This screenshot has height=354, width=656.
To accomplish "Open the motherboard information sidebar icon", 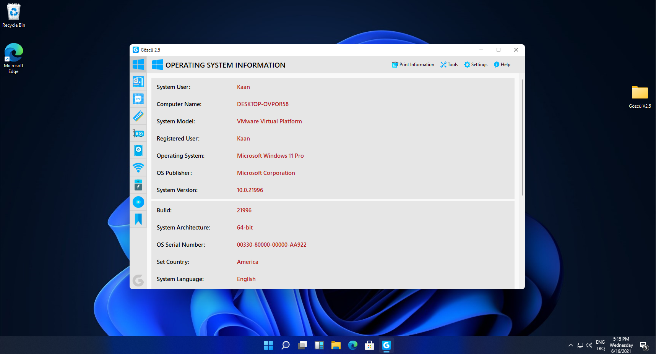I will (138, 81).
